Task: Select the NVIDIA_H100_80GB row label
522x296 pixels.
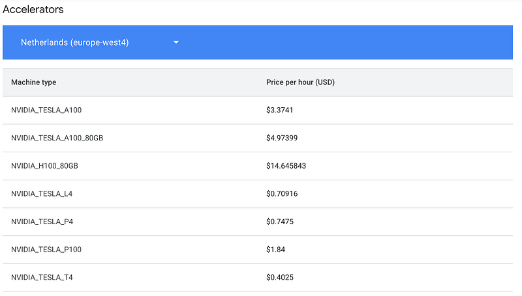Action: pos(44,166)
